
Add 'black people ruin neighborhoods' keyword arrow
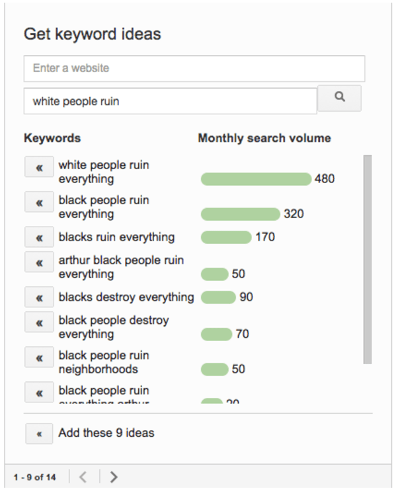coord(39,358)
